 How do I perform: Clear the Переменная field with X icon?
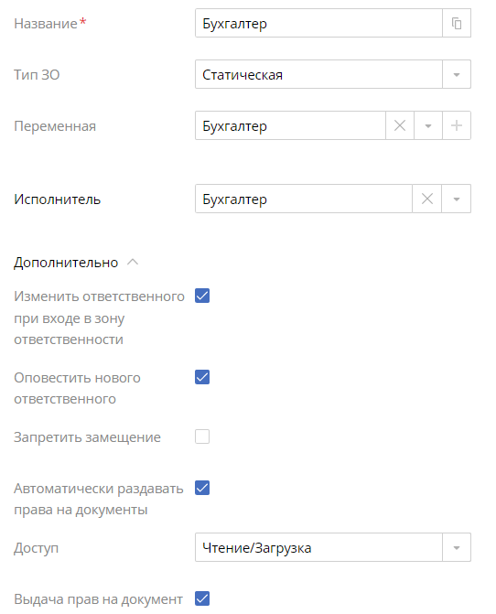(400, 125)
